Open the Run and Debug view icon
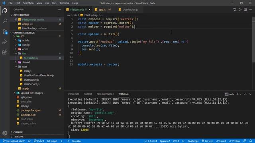This screenshot has height=143, width=255. [5, 42]
